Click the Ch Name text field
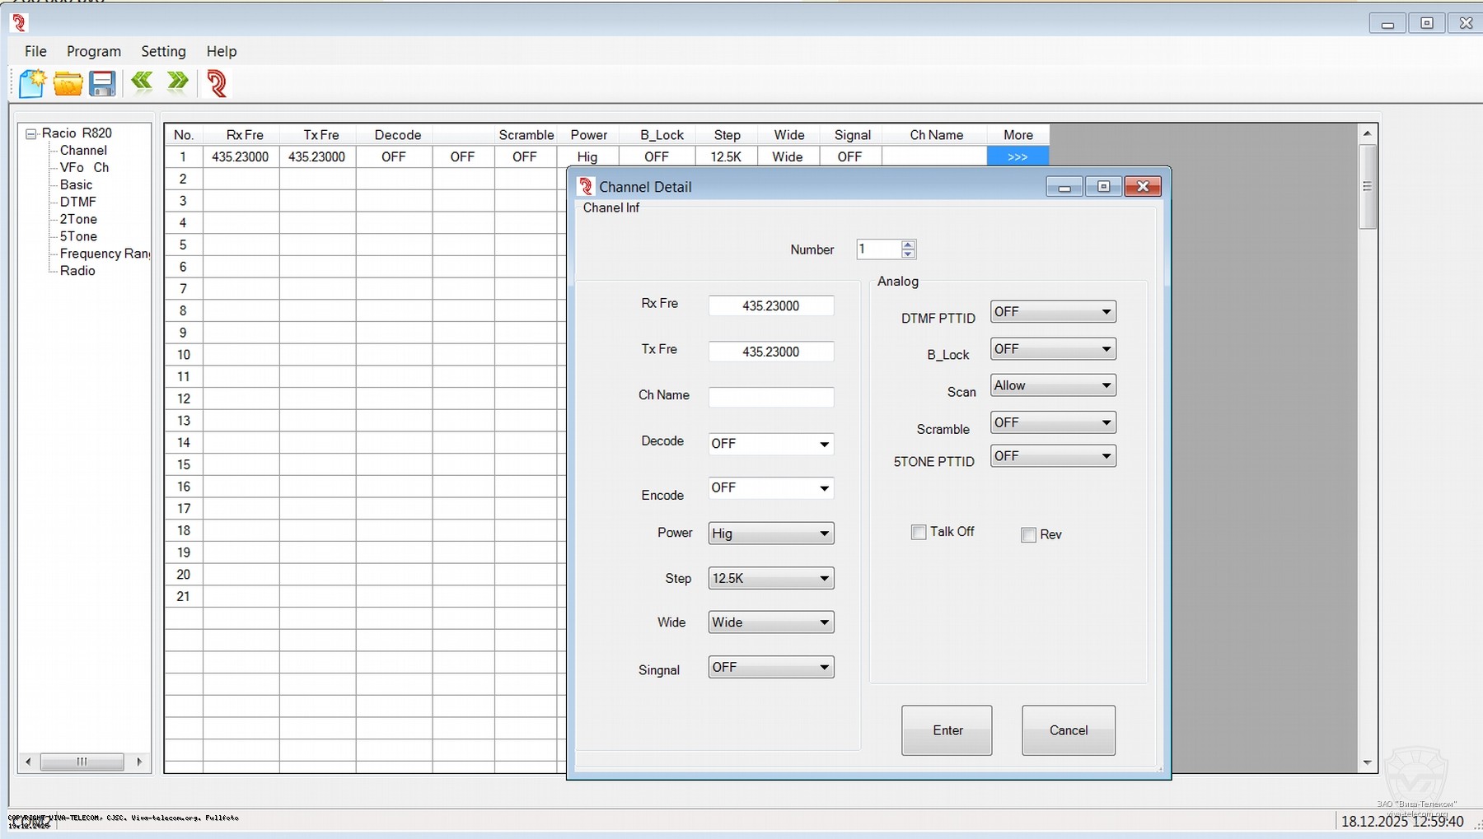The image size is (1483, 839). pyautogui.click(x=770, y=397)
